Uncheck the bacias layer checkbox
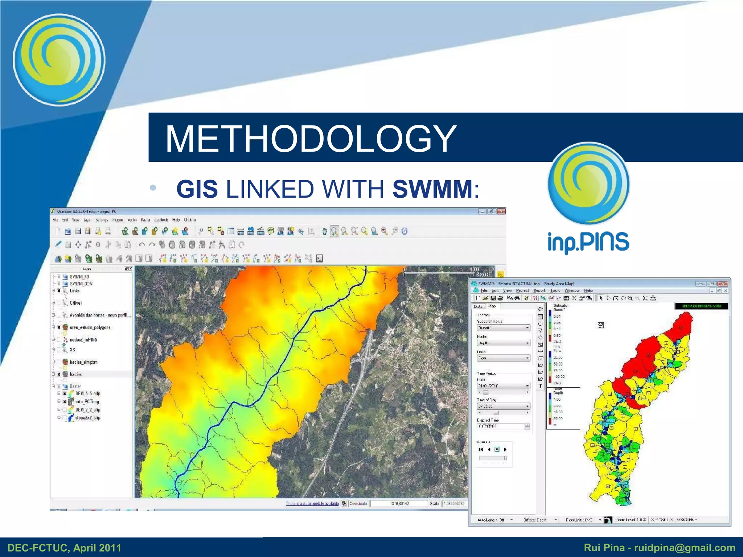The height and width of the screenshot is (557, 743). pos(59,374)
